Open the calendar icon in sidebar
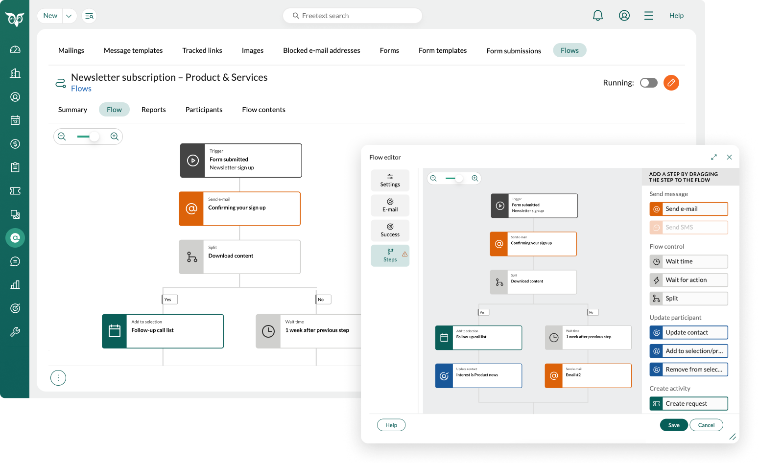 (x=15, y=120)
